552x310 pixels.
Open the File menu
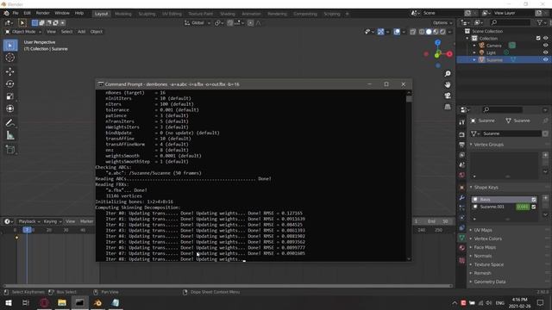click(x=16, y=13)
